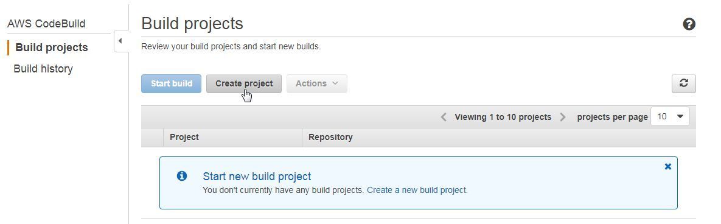Image resolution: width=721 pixels, height=224 pixels.
Task: Expand the Actions dropdown menu
Action: [x=317, y=84]
